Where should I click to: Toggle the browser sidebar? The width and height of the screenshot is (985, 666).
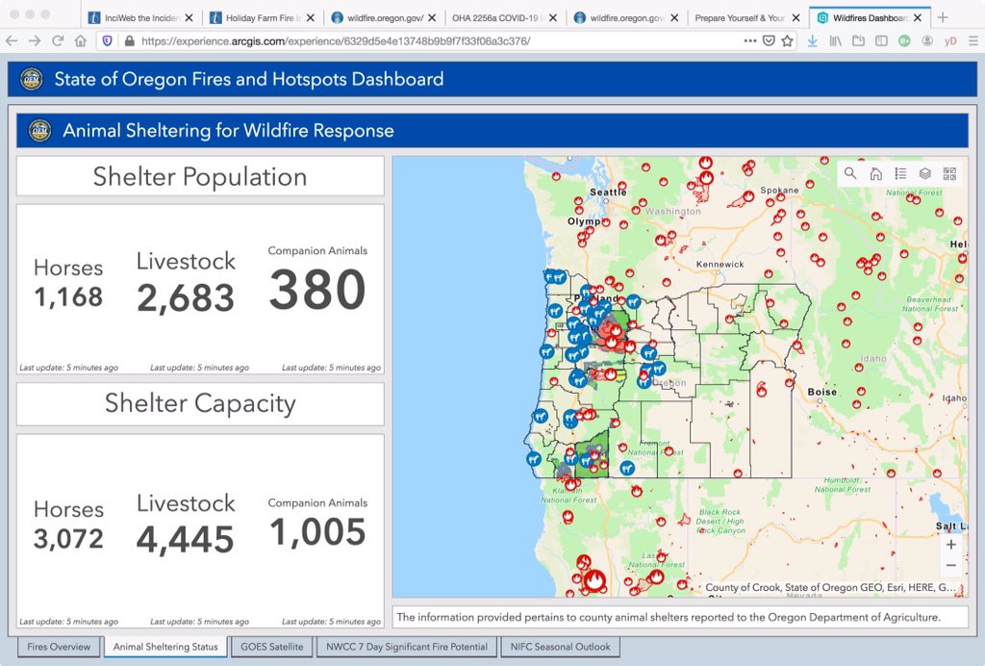pos(881,40)
